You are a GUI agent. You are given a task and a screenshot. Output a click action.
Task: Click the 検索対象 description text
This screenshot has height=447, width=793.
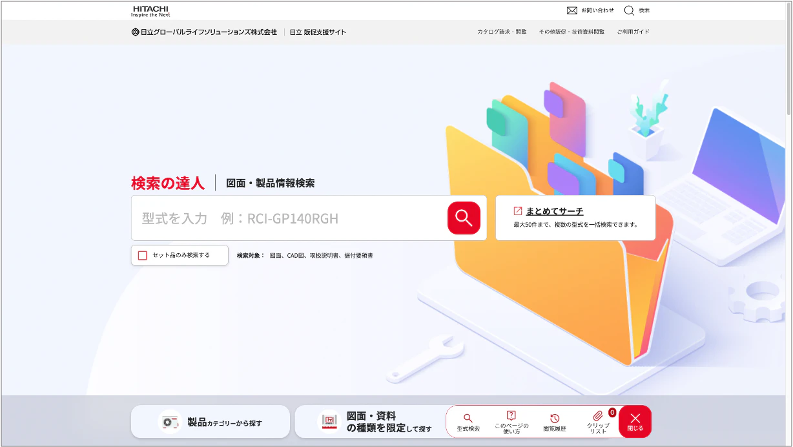coord(305,255)
